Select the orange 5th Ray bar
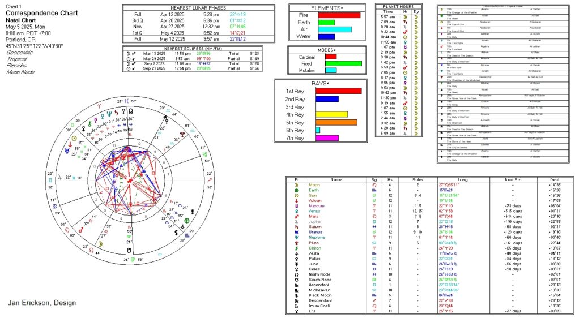 pyautogui.click(x=336, y=122)
